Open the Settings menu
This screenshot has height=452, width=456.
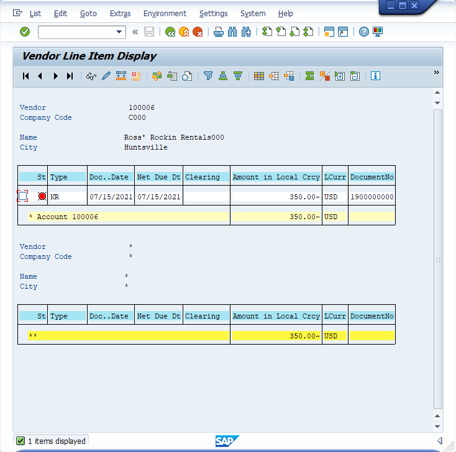click(x=214, y=14)
